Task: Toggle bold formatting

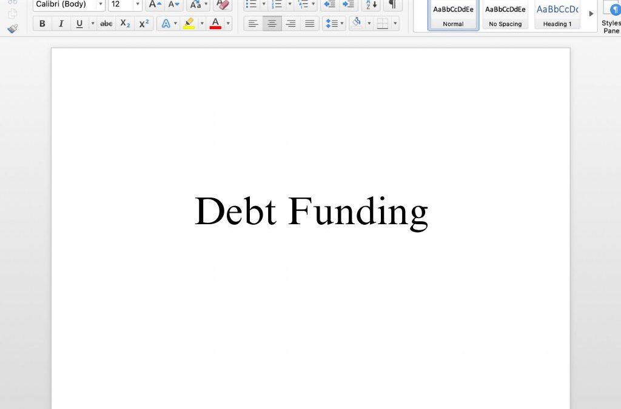Action: (x=42, y=24)
